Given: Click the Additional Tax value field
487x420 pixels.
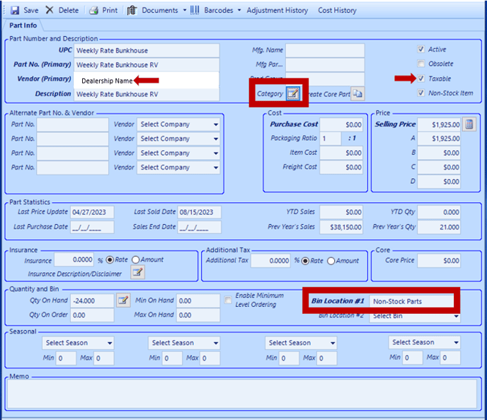Looking at the screenshot, I should click(x=270, y=261).
